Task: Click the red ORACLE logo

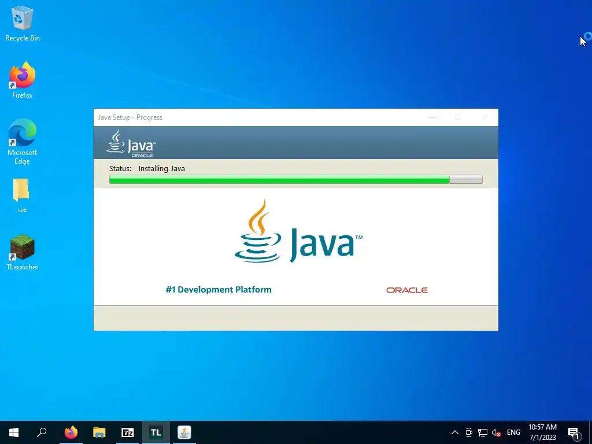Action: [x=406, y=290]
